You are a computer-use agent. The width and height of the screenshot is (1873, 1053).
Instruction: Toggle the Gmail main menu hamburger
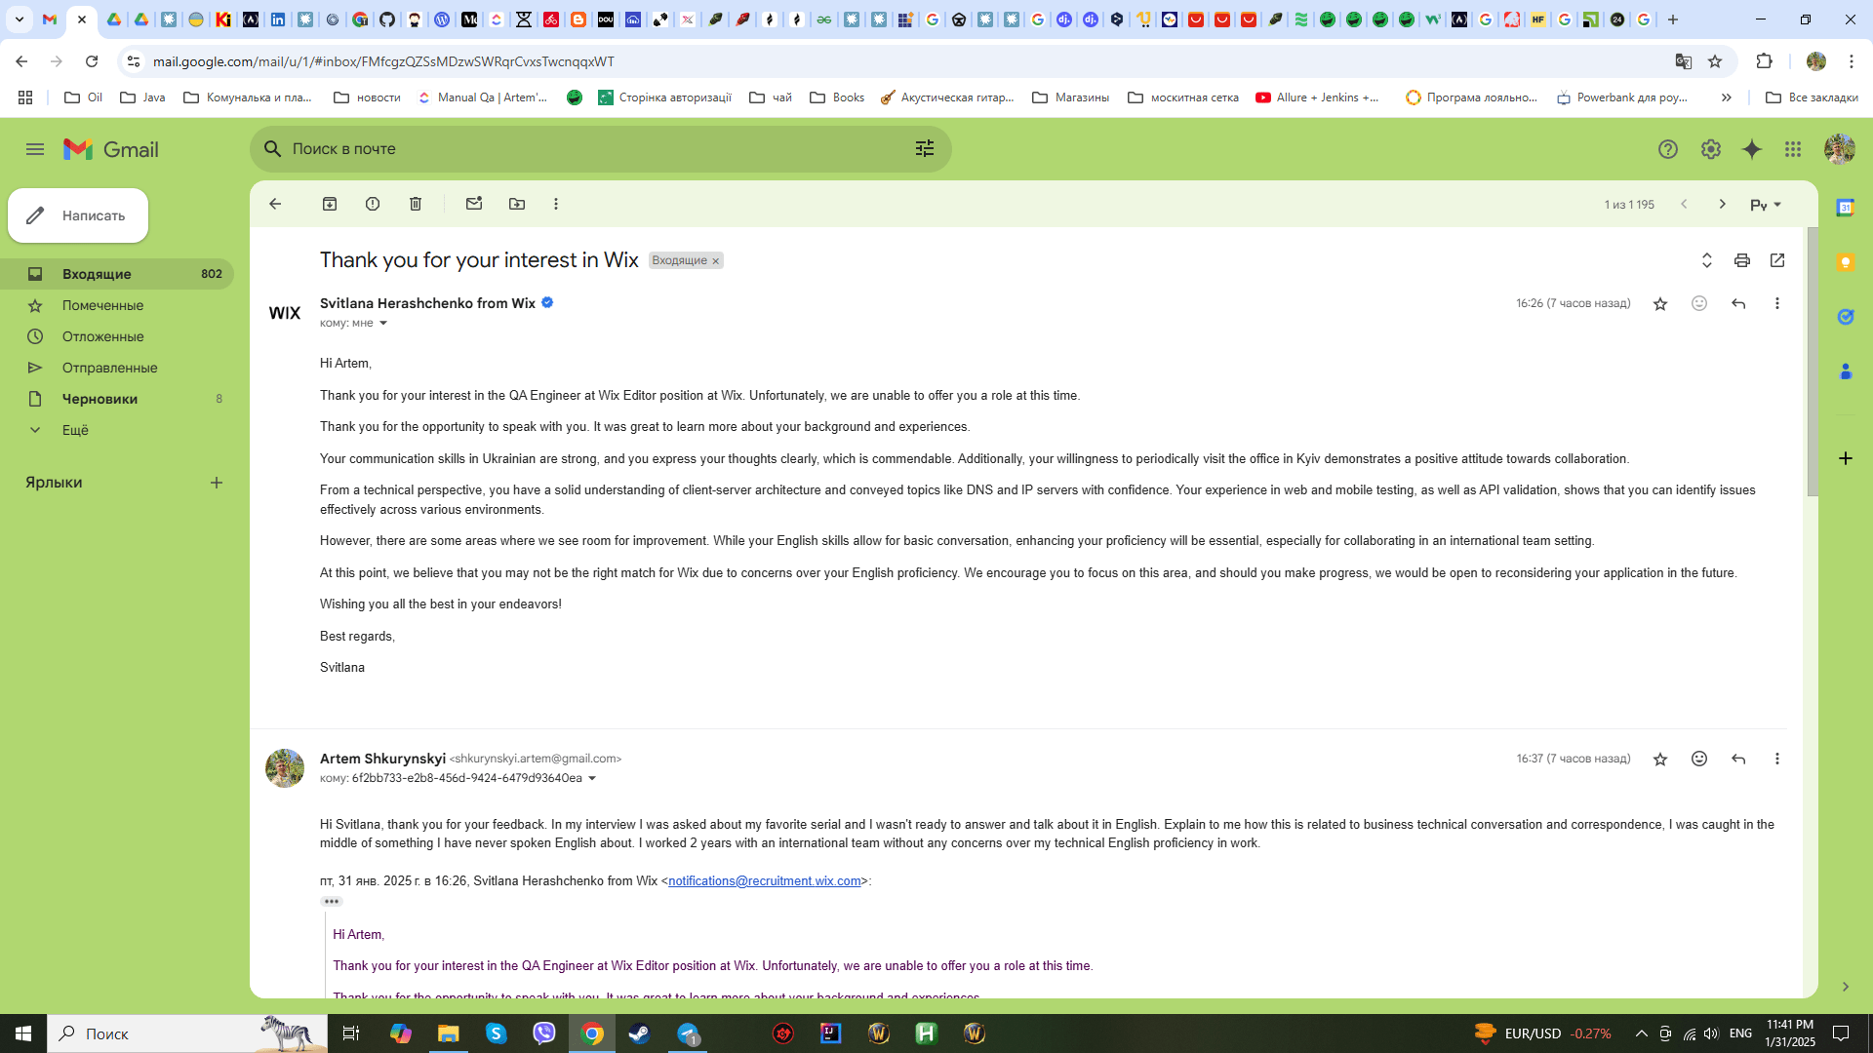(x=35, y=149)
